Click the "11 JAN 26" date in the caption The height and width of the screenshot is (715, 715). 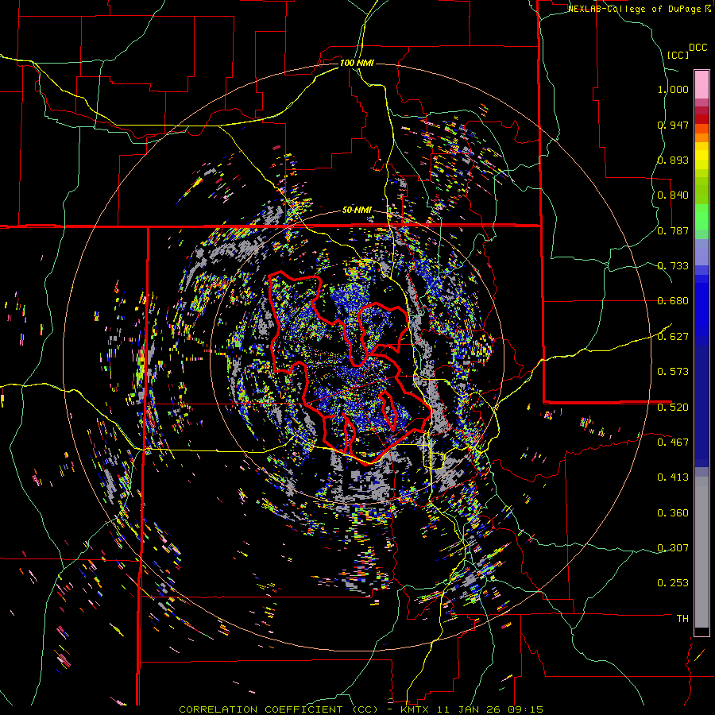pos(467,709)
